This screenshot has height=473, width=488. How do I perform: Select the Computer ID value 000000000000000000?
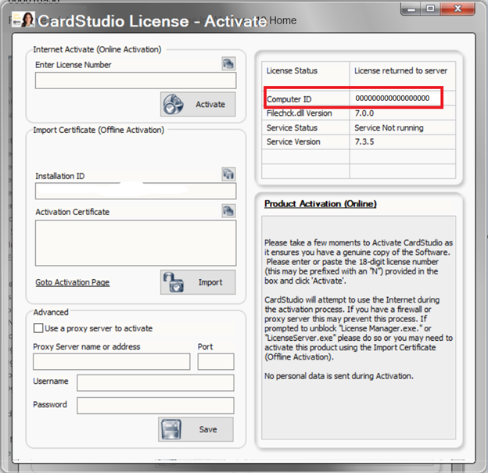392,99
